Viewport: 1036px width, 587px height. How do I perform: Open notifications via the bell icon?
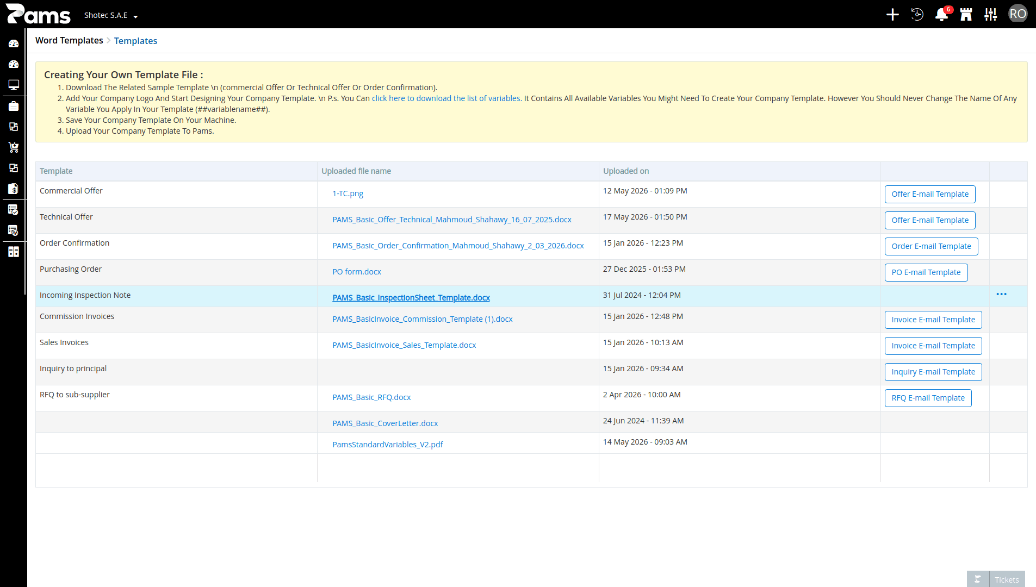click(942, 15)
